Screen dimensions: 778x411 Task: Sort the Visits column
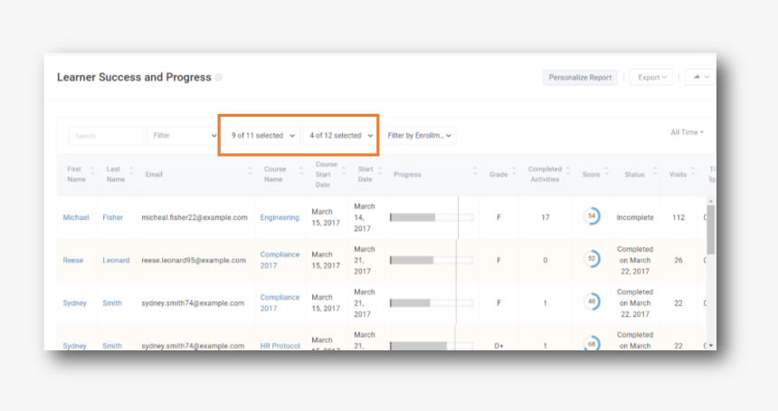tap(694, 174)
